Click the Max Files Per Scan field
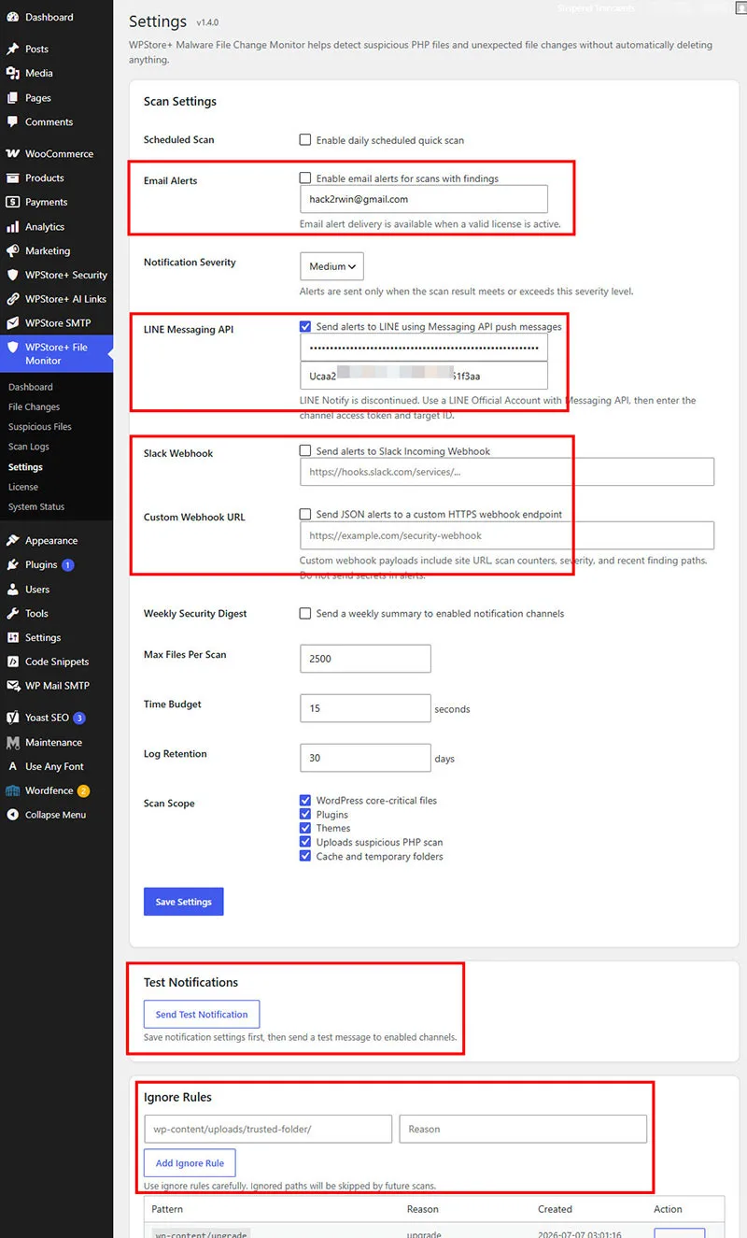Screen dimensions: 747x1238 (365, 658)
